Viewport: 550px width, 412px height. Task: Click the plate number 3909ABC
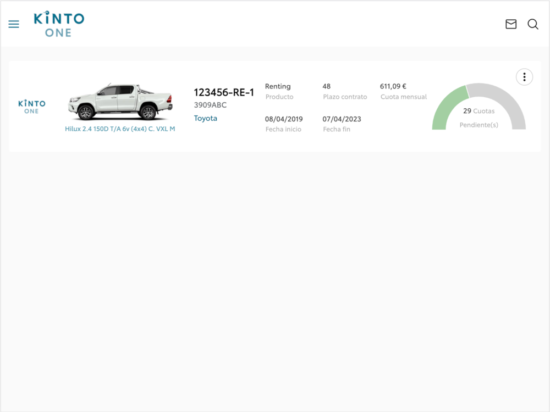pyautogui.click(x=210, y=105)
